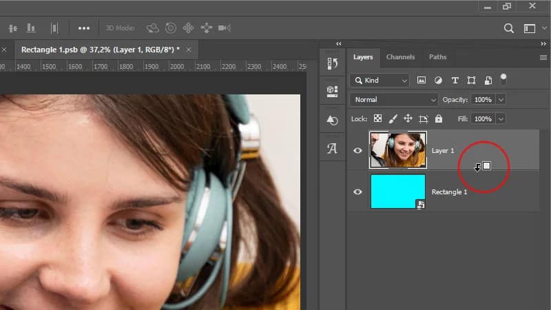The width and height of the screenshot is (551, 310).
Task: Close the Rectangle 1.psb document tab
Action: [x=189, y=50]
